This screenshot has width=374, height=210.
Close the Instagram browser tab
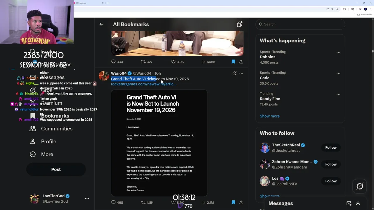pos(103,3)
